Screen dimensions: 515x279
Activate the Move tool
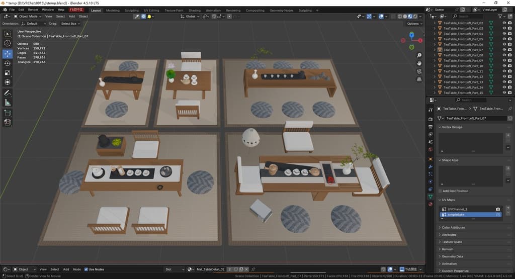pyautogui.click(x=7, y=53)
